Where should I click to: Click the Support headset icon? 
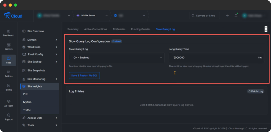[x=8, y=115]
